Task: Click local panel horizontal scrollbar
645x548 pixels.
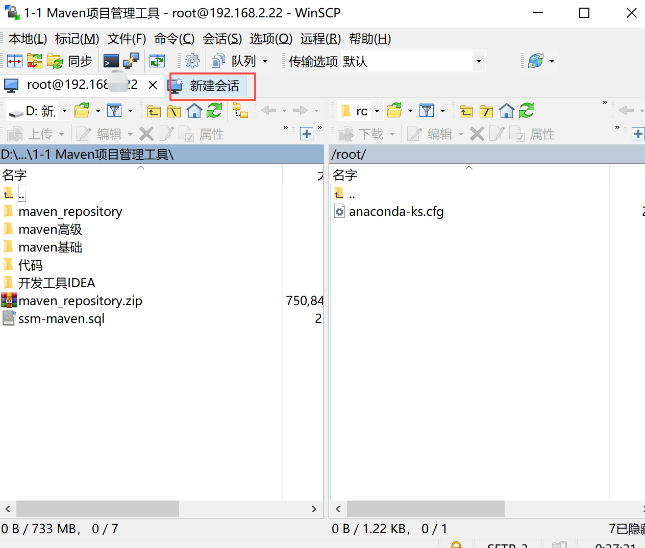Action: 97,509
